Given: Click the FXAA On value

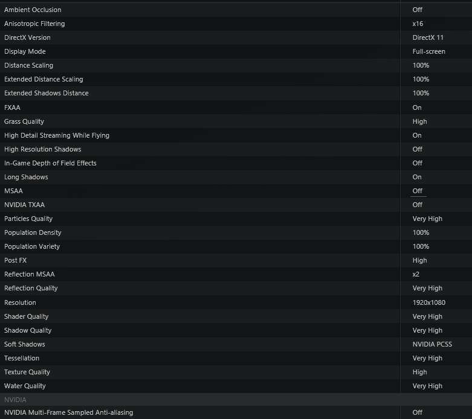Looking at the screenshot, I should 417,107.
